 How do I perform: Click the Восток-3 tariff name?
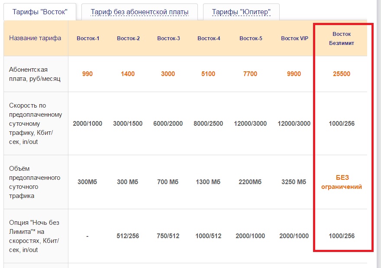click(x=168, y=38)
